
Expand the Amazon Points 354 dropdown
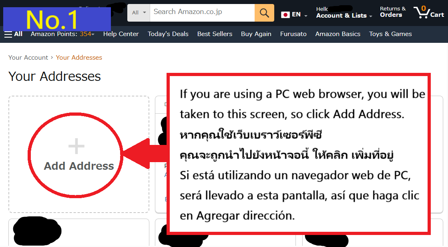click(62, 34)
